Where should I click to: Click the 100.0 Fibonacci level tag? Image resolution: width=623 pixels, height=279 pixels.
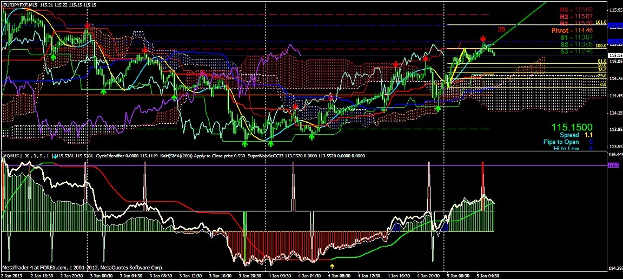(x=601, y=46)
